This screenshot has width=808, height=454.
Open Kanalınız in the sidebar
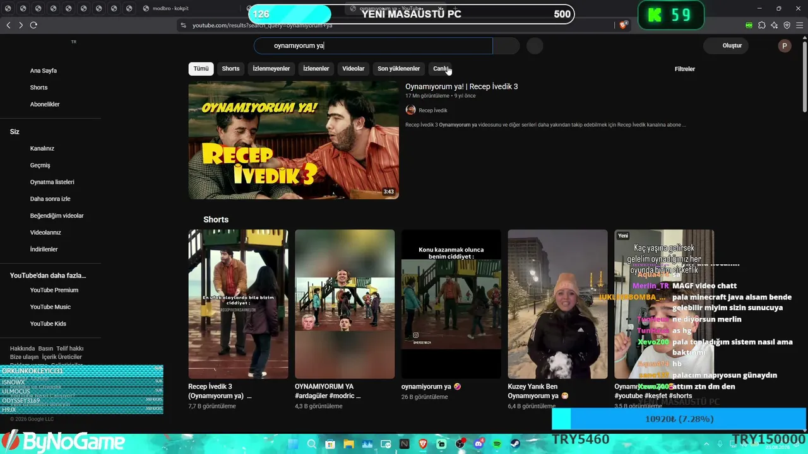pos(42,148)
